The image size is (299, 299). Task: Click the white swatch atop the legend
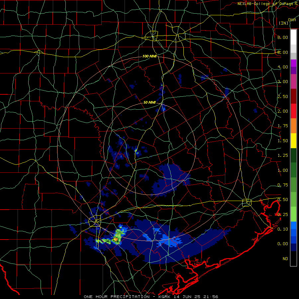click(293, 37)
